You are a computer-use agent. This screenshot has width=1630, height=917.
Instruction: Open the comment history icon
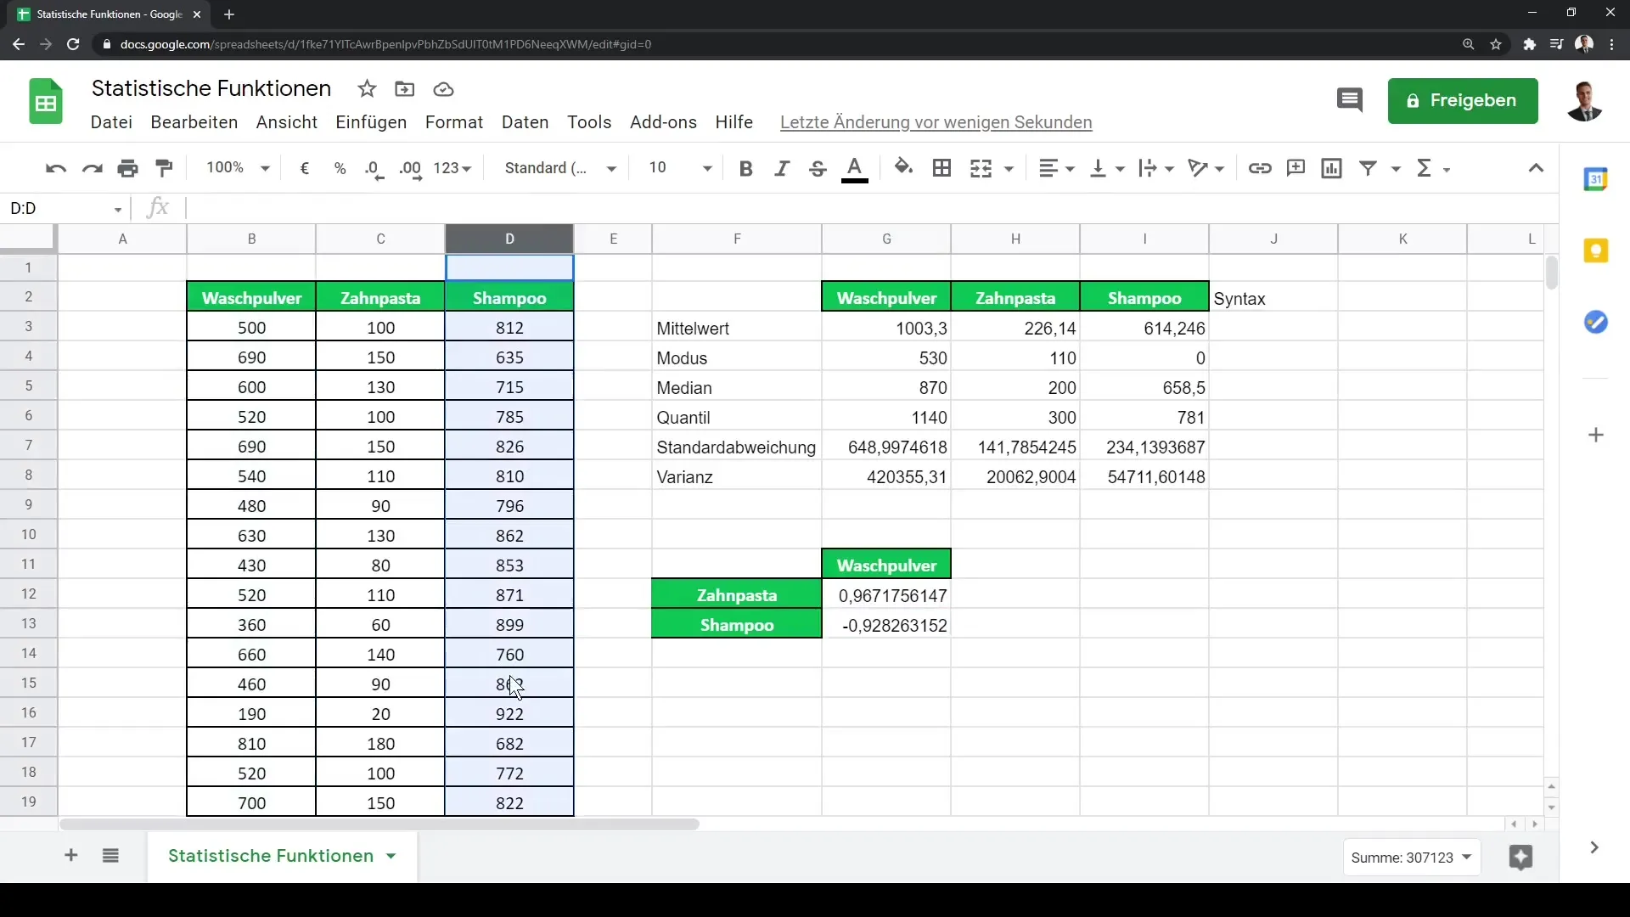[1349, 100]
